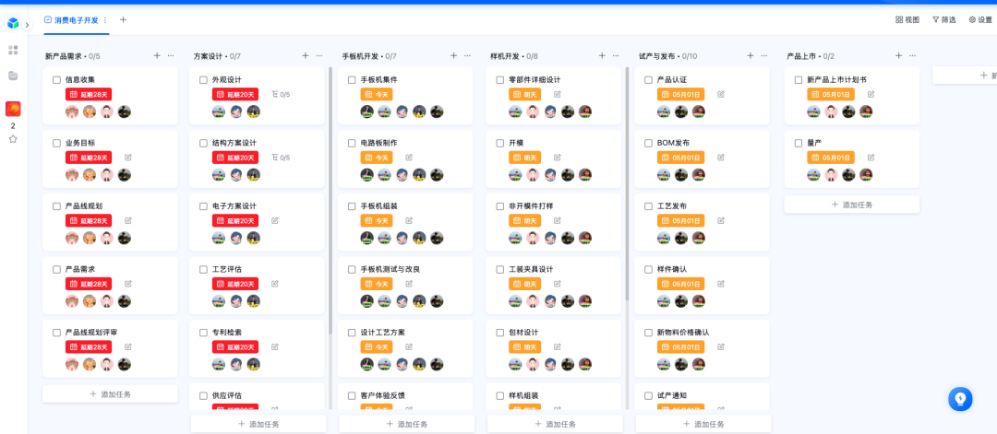Click the 延期28天 date tag on 信息收集
Screen dimensions: 997x434
[89, 94]
